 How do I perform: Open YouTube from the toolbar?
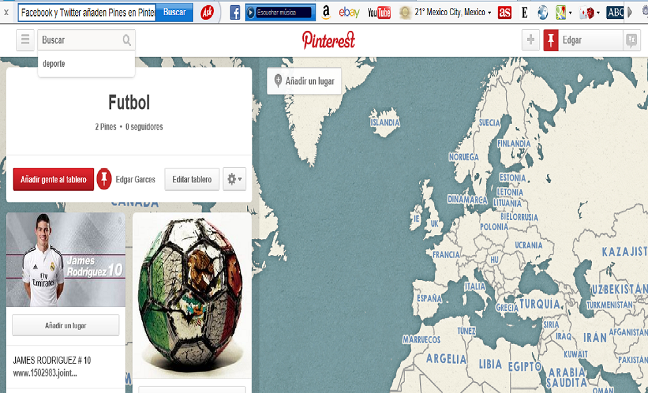379,13
